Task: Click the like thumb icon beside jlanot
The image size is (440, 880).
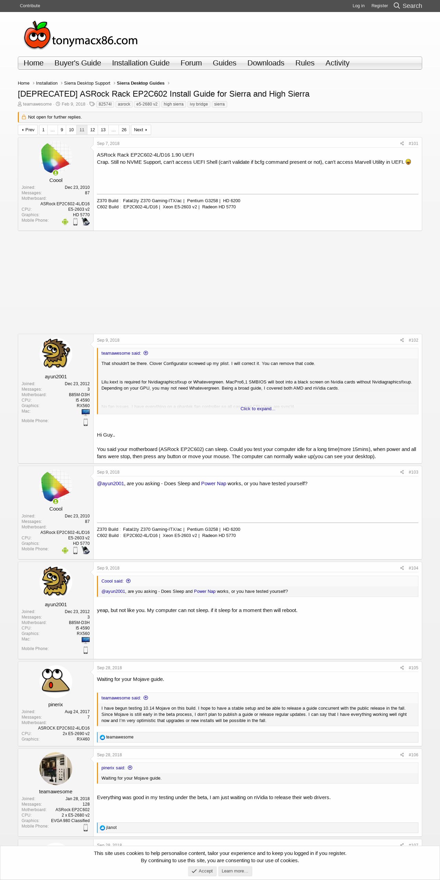Action: point(102,828)
